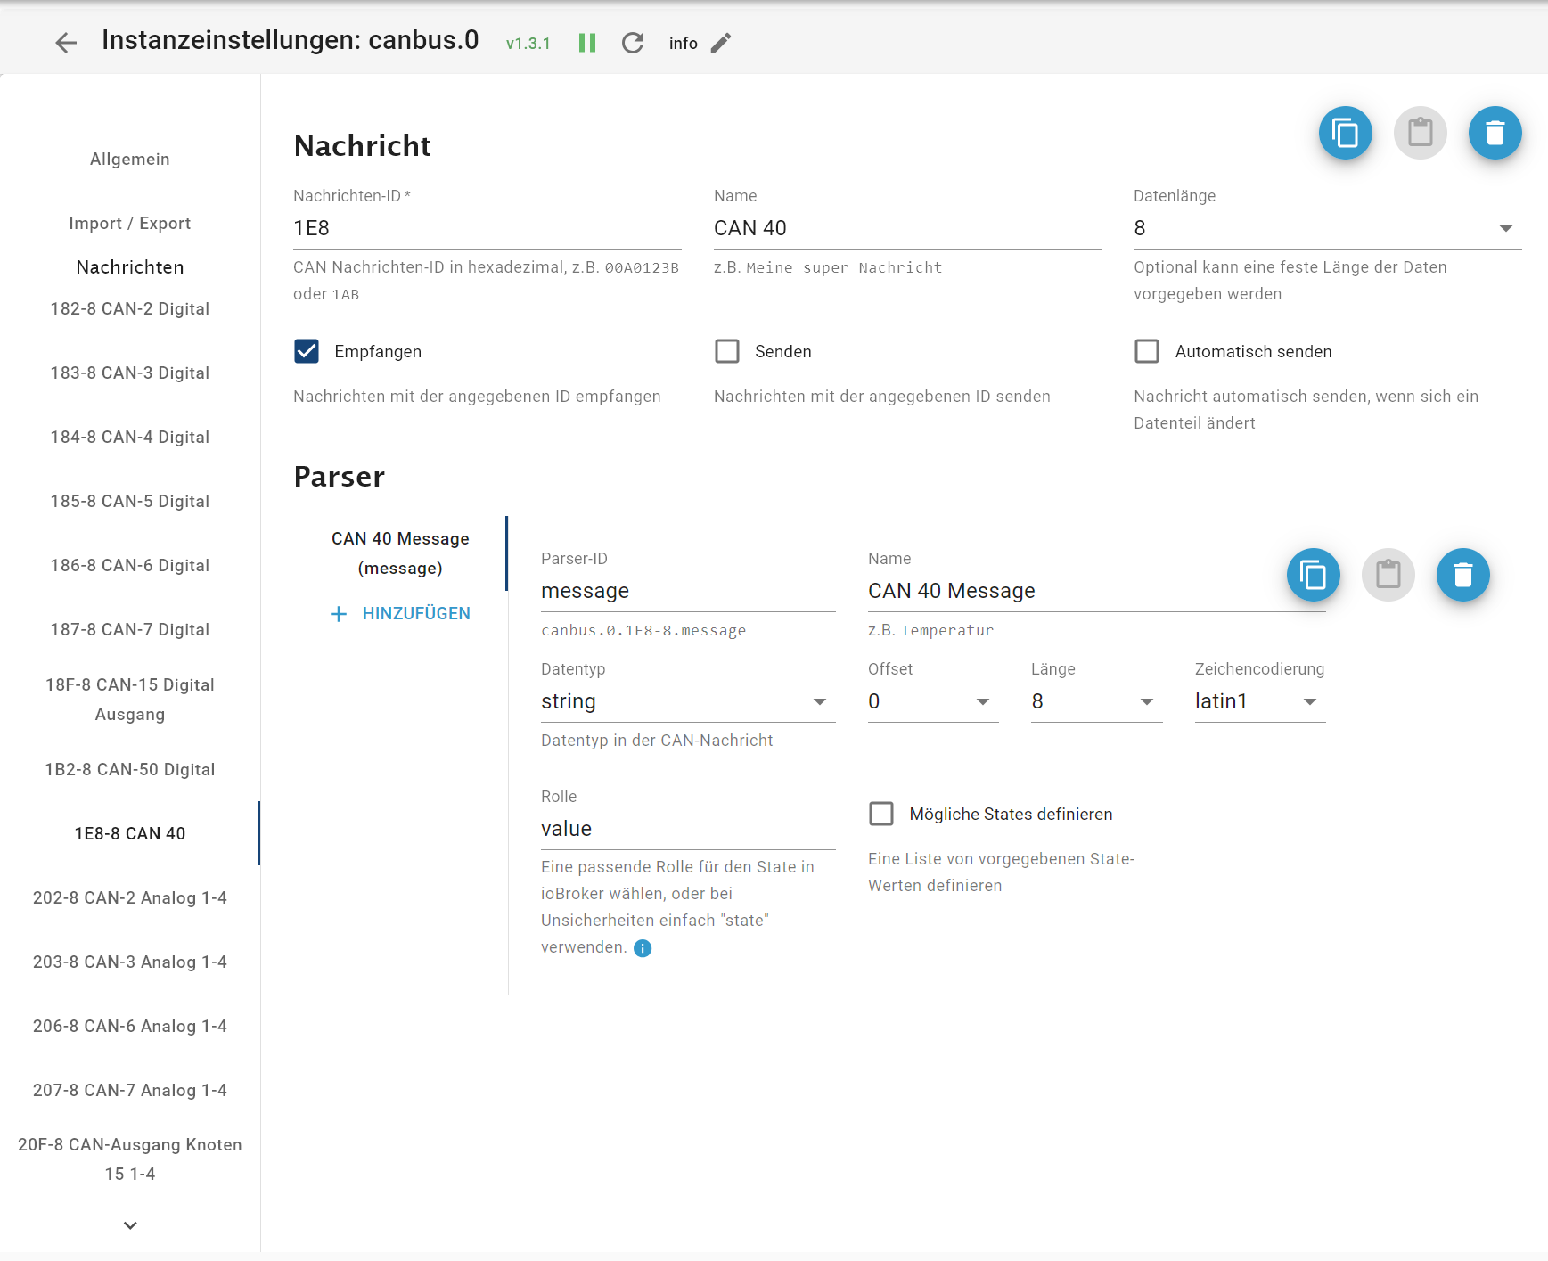The image size is (1548, 1261).
Task: Open the Datenlänge dropdown
Action: point(1326,228)
